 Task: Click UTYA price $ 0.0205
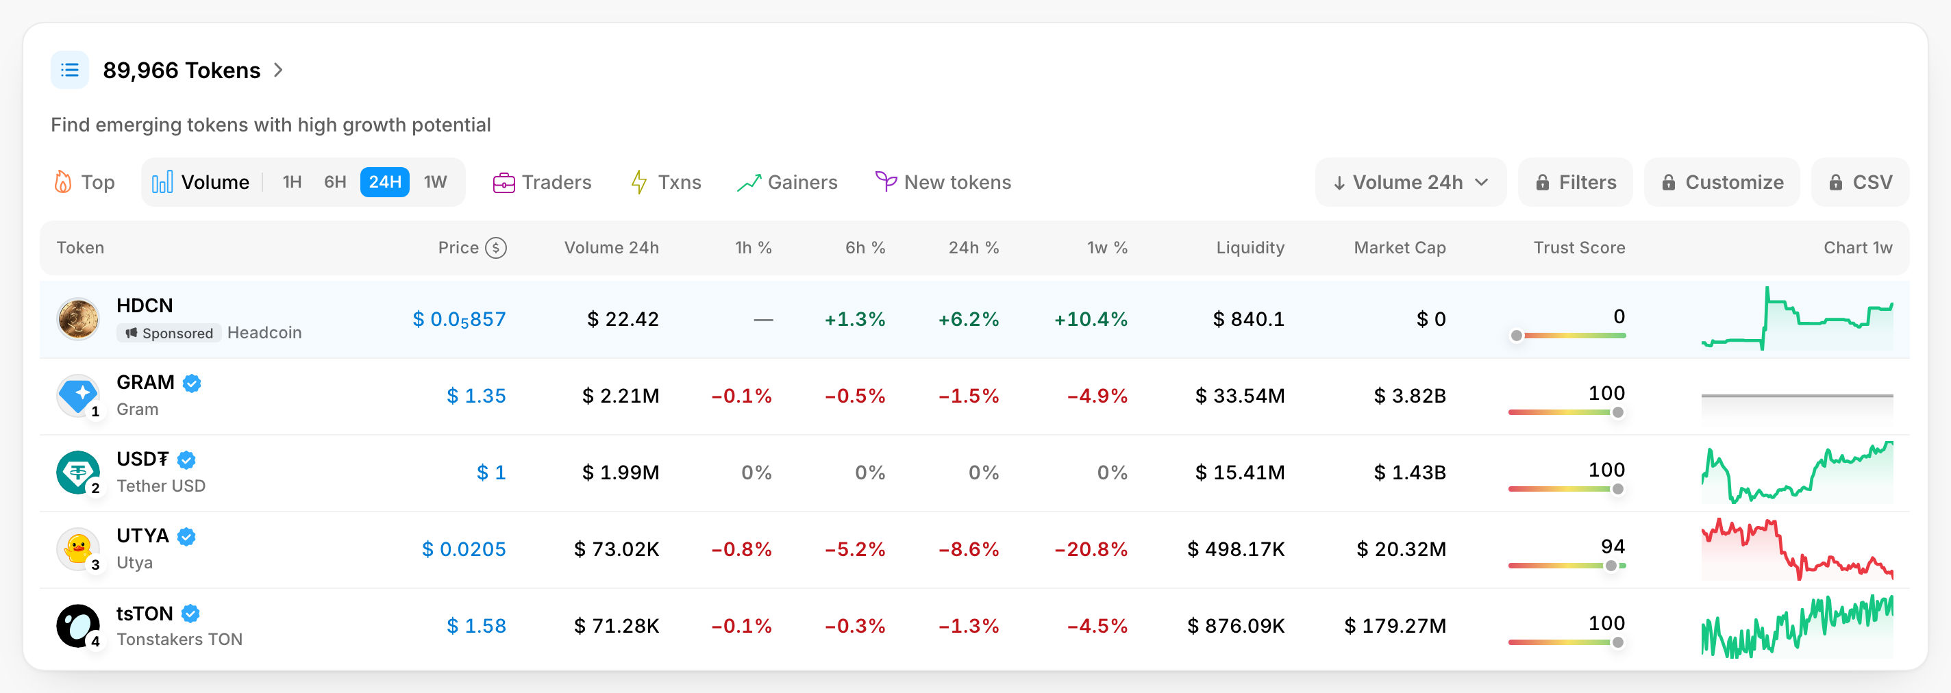(x=464, y=549)
